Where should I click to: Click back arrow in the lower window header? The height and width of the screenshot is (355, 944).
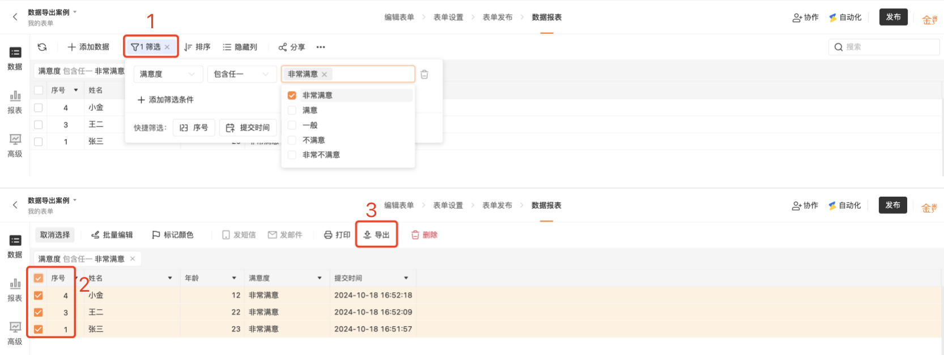(15, 205)
